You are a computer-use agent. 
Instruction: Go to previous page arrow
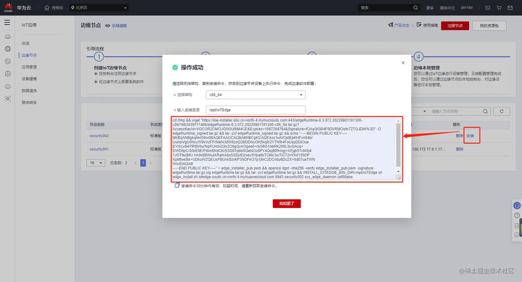[135, 163]
